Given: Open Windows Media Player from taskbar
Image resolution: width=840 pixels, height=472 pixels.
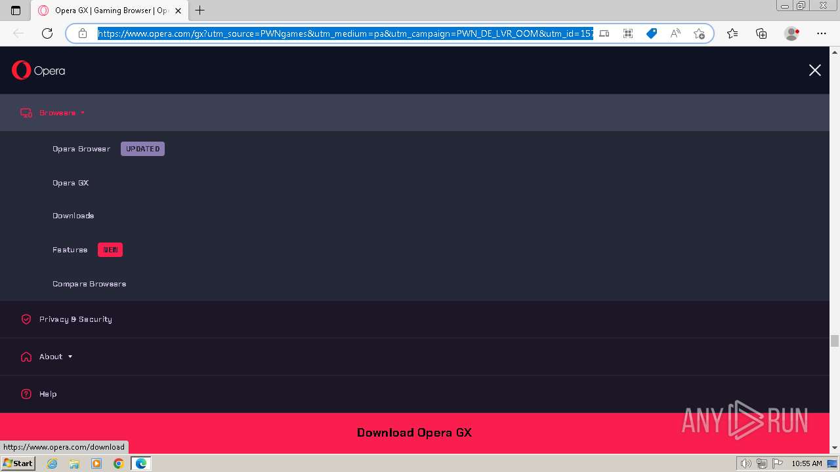Looking at the screenshot, I should pos(96,463).
